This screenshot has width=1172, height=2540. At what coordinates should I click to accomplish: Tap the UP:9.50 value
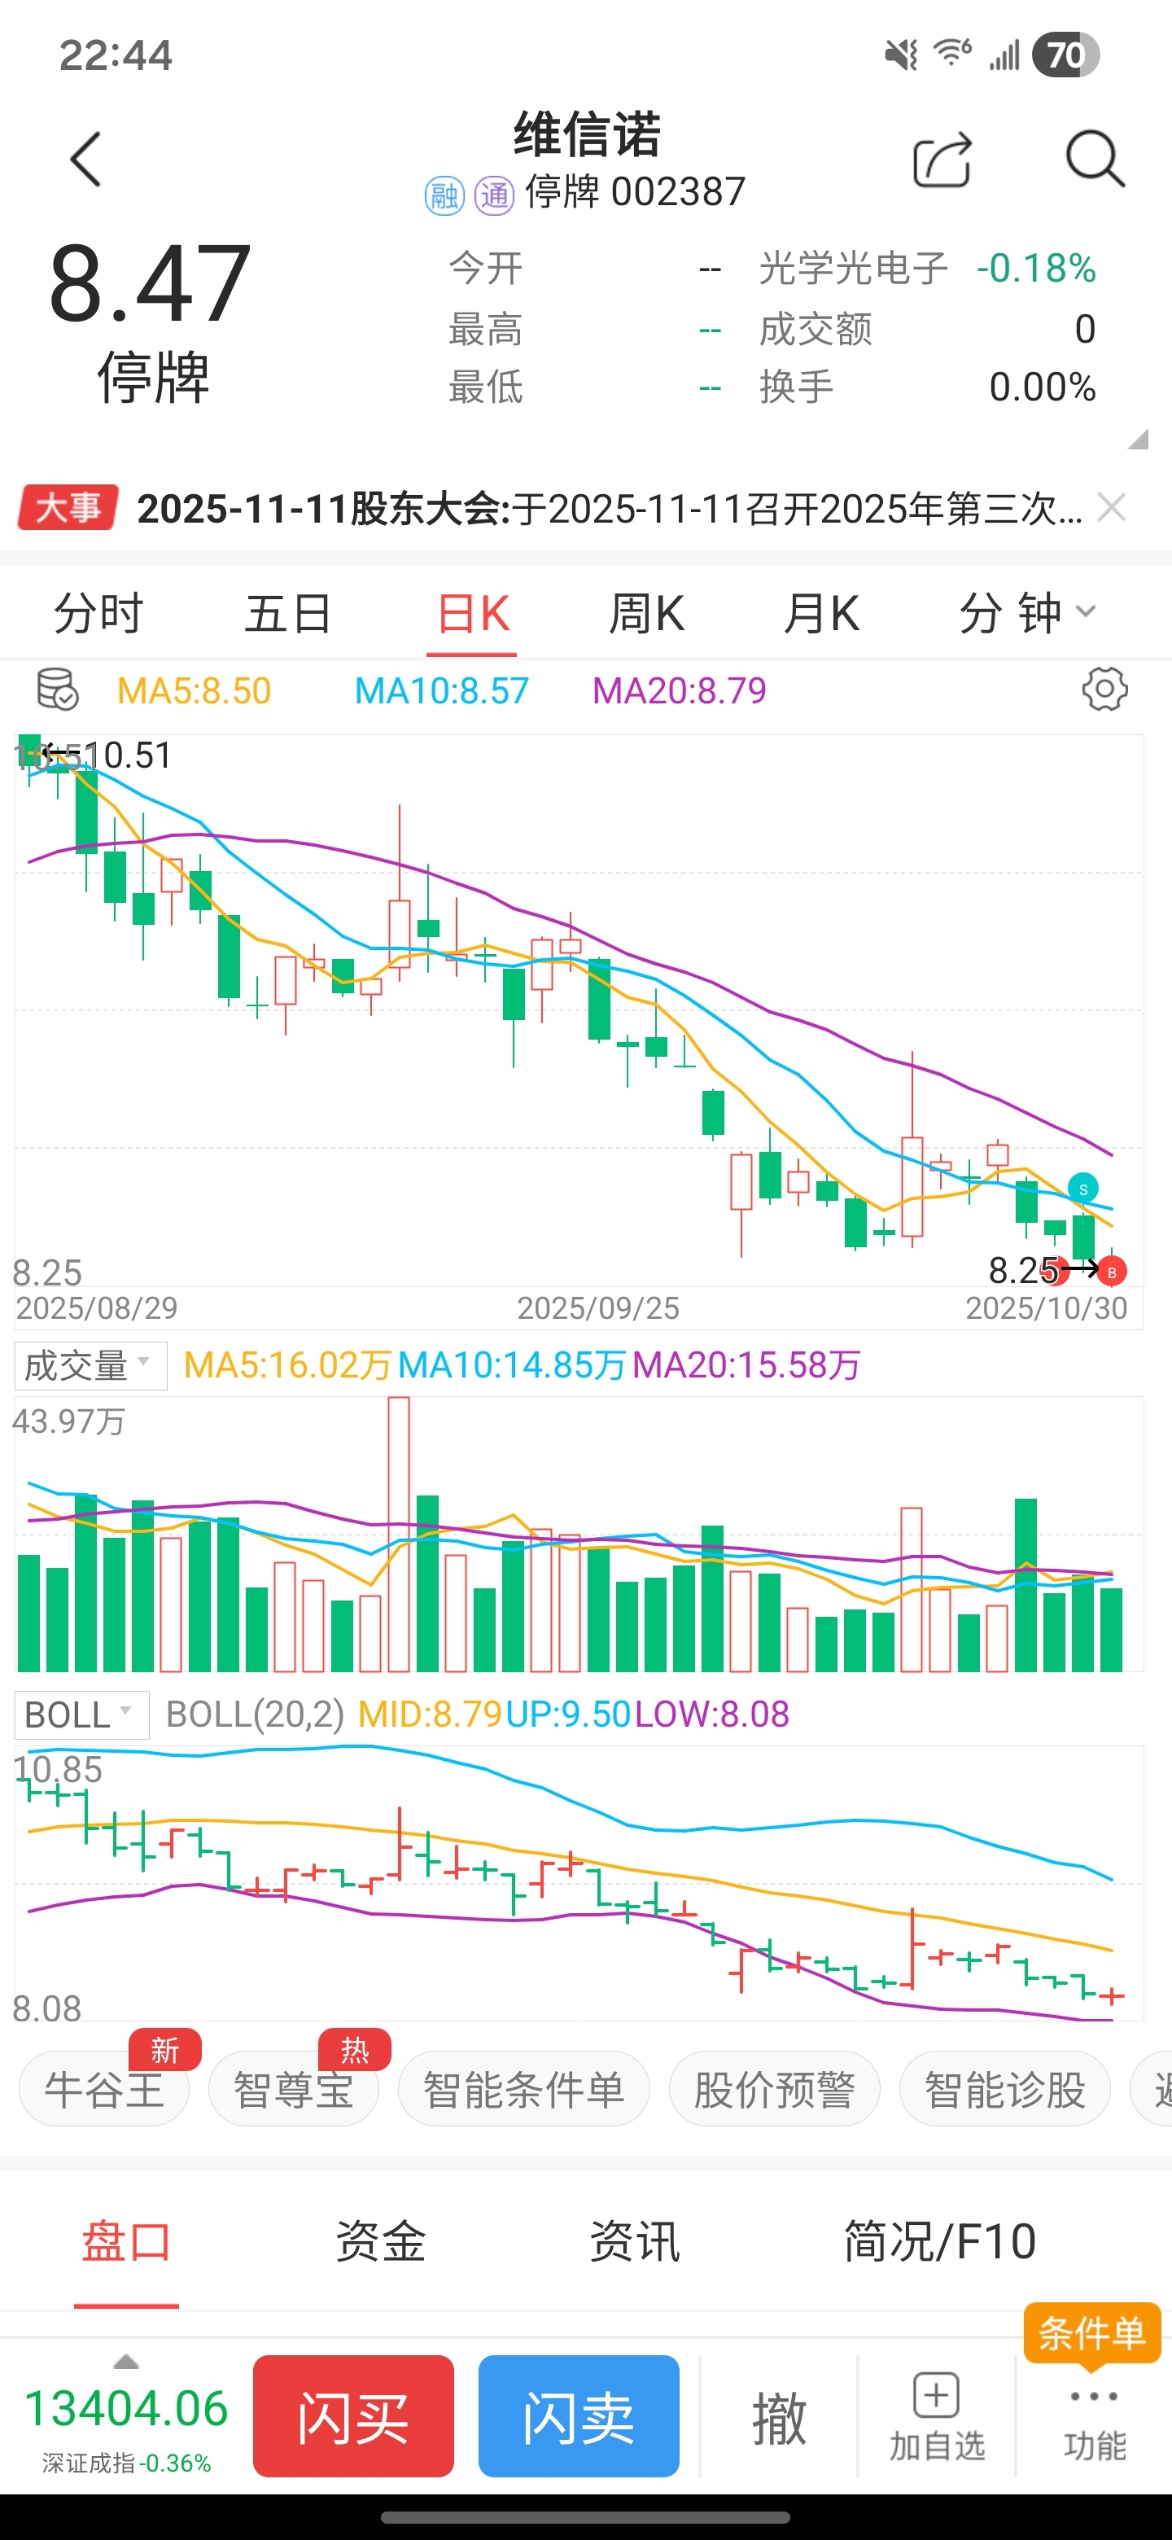pyautogui.click(x=568, y=1714)
